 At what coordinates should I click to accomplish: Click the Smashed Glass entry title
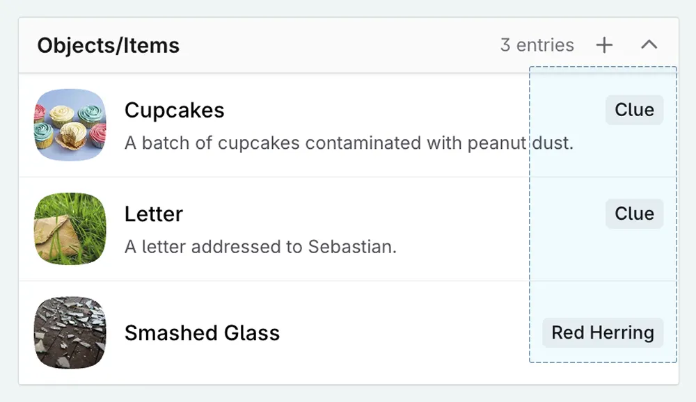(x=202, y=332)
